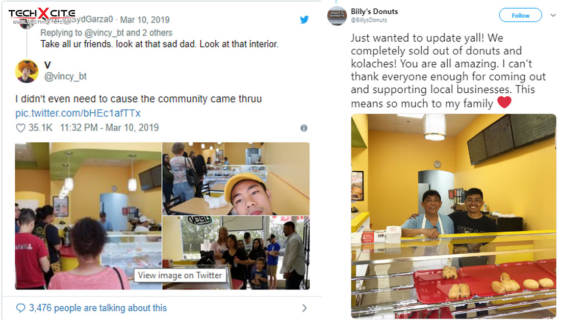Click the TechXcite logo watermark
This screenshot has width=563, height=320.
42,16
